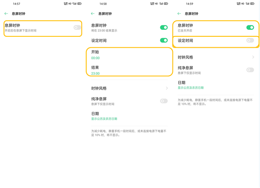Tap back arrow in the middle phone screen
This screenshot has height=188, width=260.
pyautogui.click(x=93, y=14)
